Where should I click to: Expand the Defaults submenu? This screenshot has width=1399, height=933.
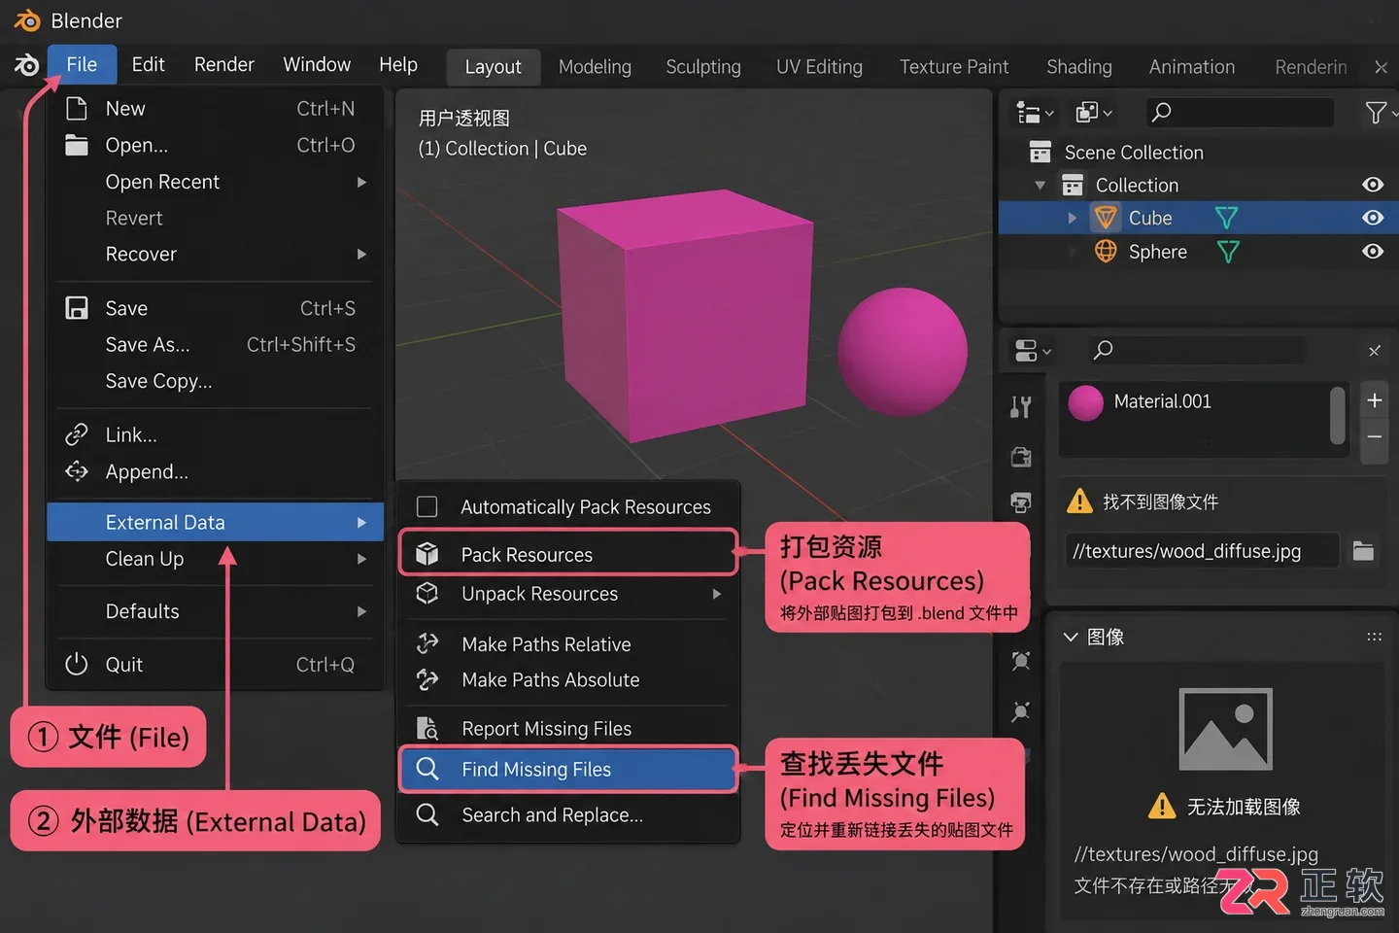[x=216, y=611]
